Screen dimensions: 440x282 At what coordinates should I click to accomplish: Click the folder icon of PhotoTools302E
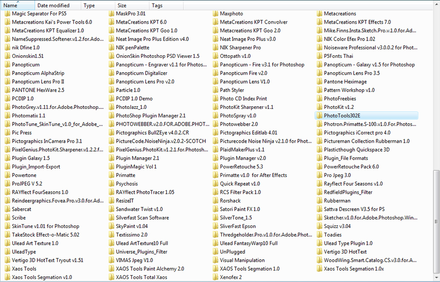(319, 116)
